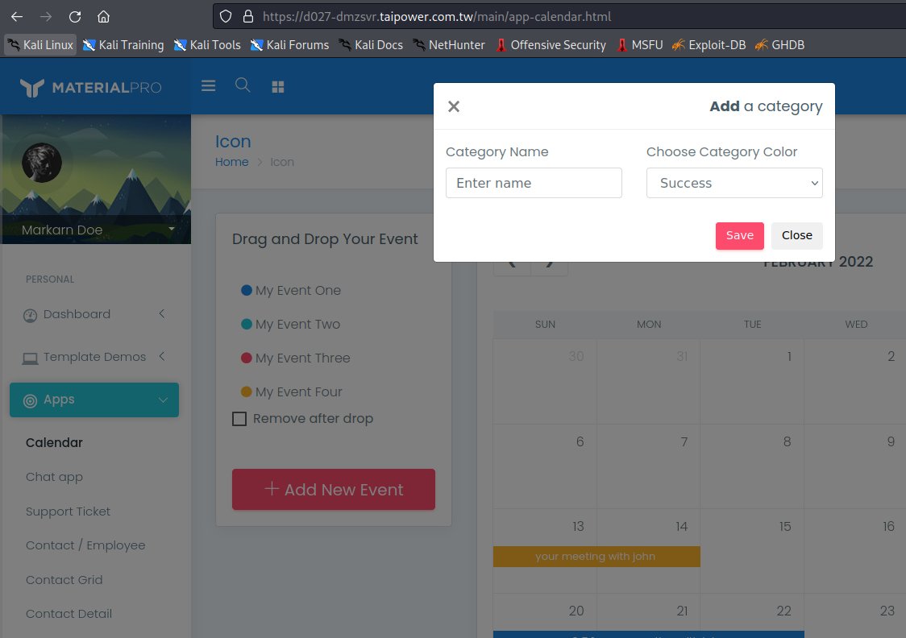Click the Close button in dialog
The height and width of the screenshot is (638, 906).
pyautogui.click(x=797, y=235)
